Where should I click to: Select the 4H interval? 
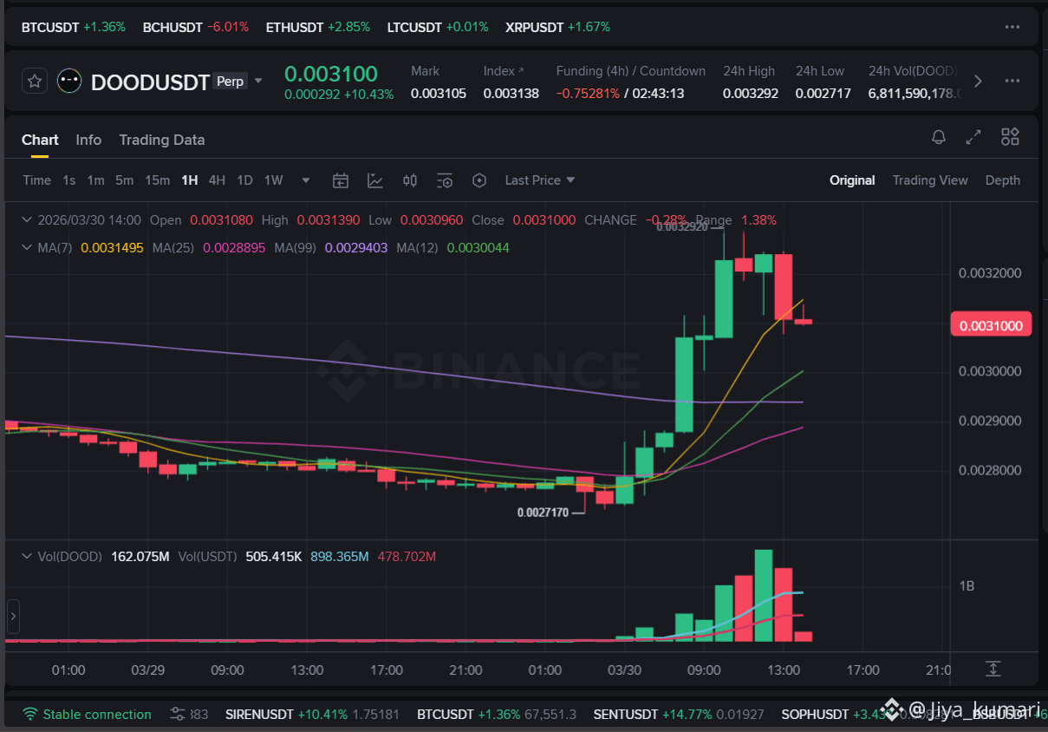coord(217,180)
